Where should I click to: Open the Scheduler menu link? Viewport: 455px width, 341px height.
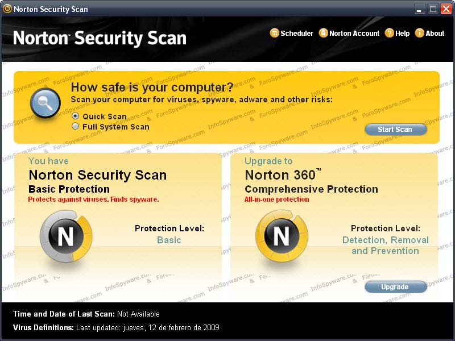click(297, 34)
